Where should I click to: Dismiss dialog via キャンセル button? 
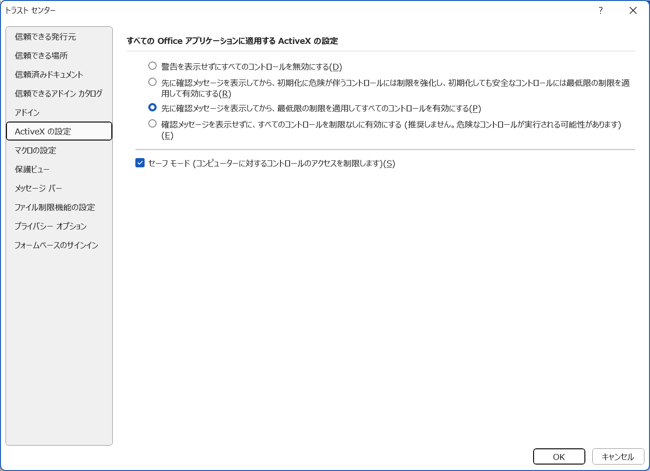tap(618, 456)
